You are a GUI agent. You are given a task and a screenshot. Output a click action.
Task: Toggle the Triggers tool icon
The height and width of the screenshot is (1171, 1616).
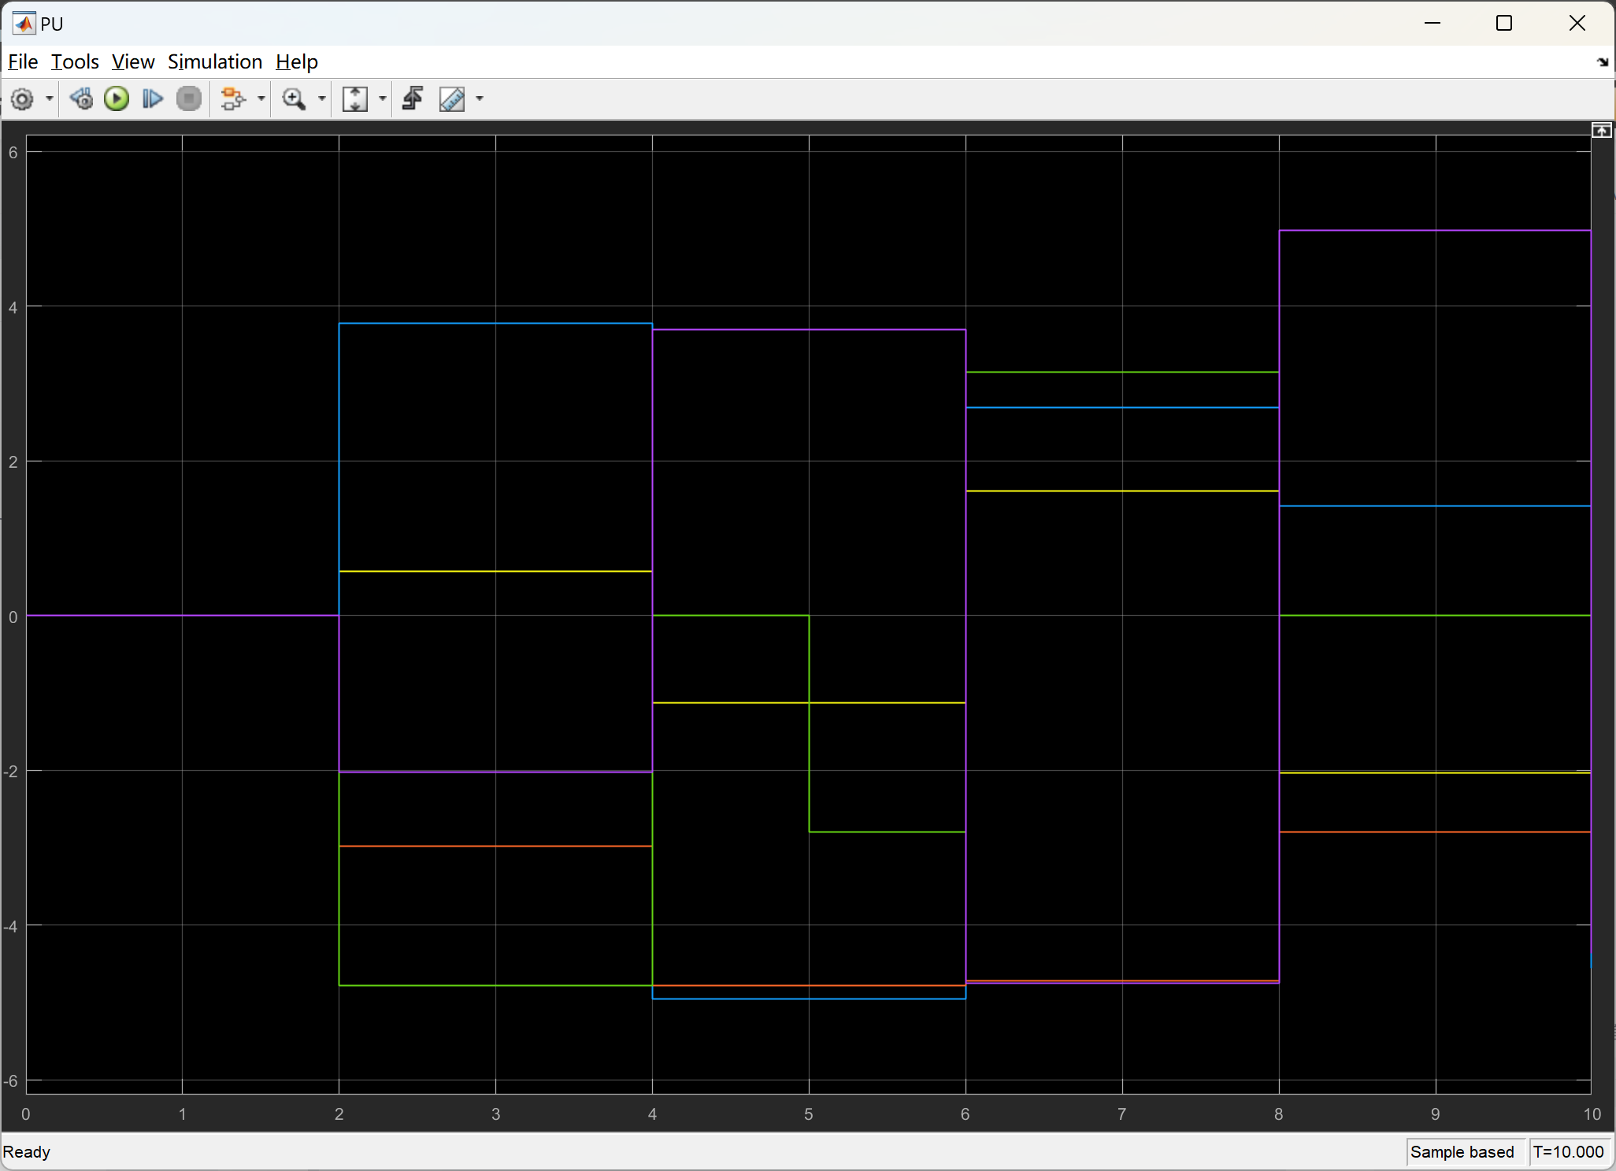(413, 99)
